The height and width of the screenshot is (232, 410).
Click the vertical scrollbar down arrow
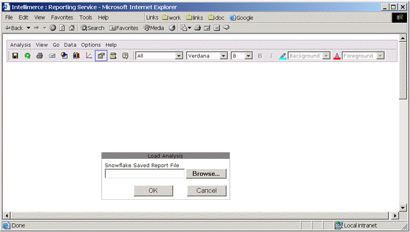(x=402, y=207)
